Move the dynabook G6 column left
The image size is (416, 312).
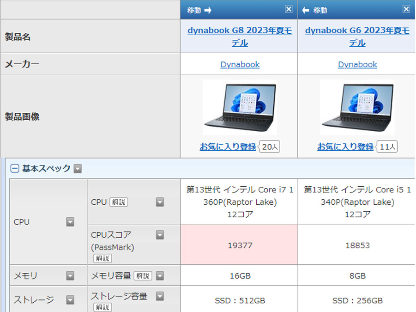click(x=314, y=10)
